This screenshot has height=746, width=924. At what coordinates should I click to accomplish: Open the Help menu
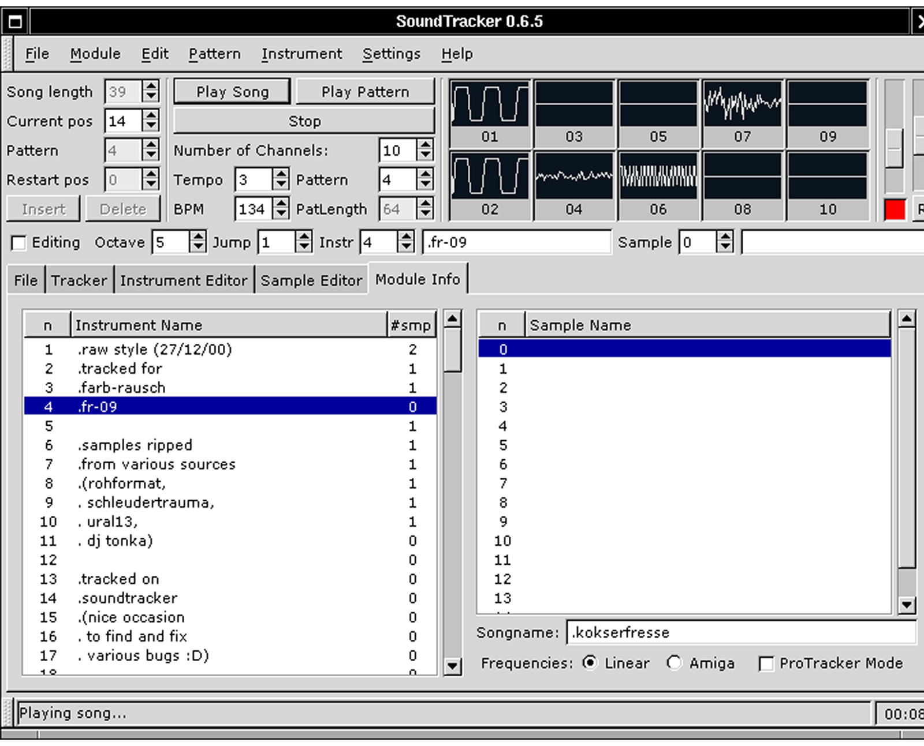457,54
